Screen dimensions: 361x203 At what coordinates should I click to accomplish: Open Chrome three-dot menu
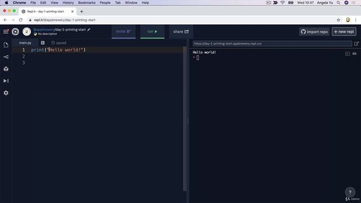point(356,20)
